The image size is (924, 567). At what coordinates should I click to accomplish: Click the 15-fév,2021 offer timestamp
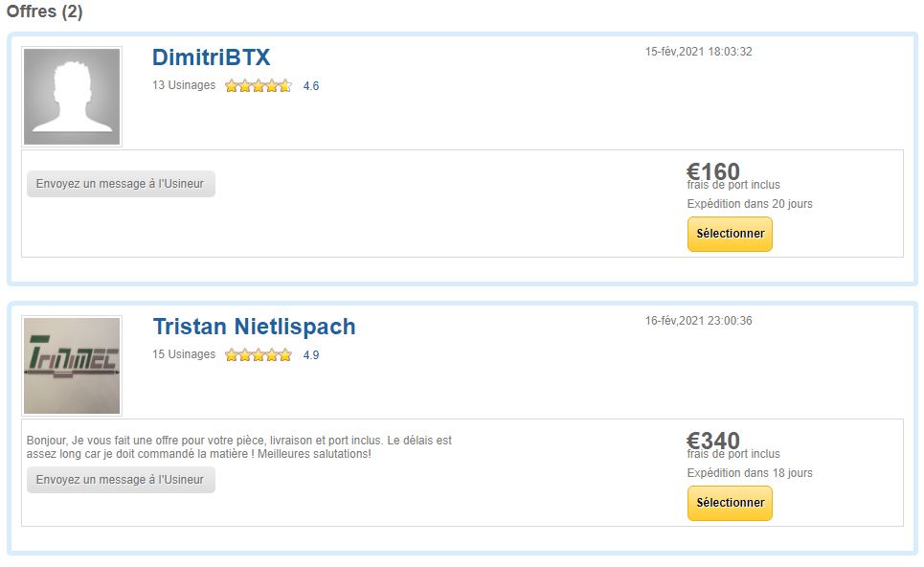tap(698, 52)
